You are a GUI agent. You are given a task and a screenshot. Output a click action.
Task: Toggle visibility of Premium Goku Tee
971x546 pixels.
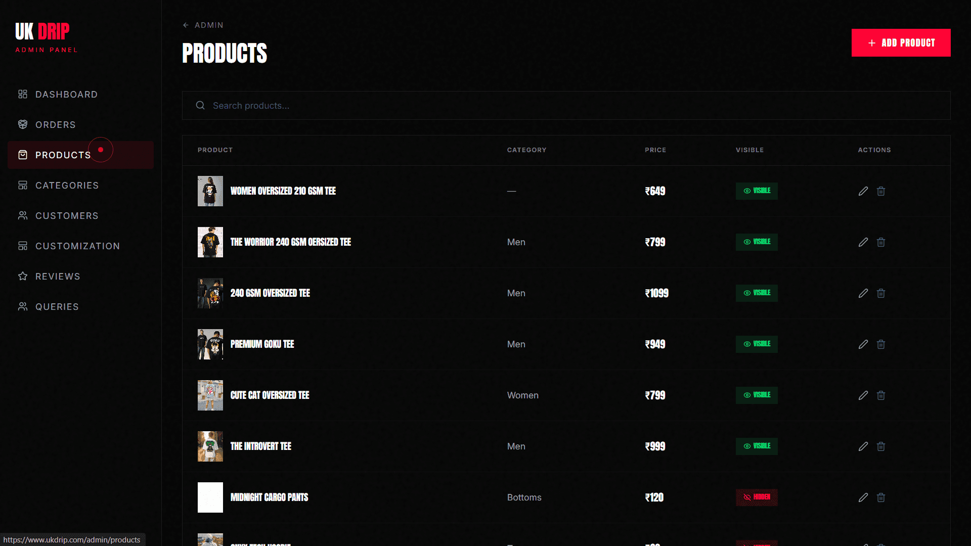757,344
